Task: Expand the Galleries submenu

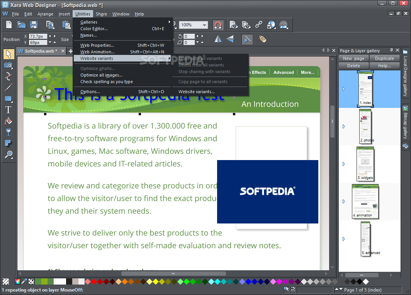Action: pyautogui.click(x=123, y=22)
